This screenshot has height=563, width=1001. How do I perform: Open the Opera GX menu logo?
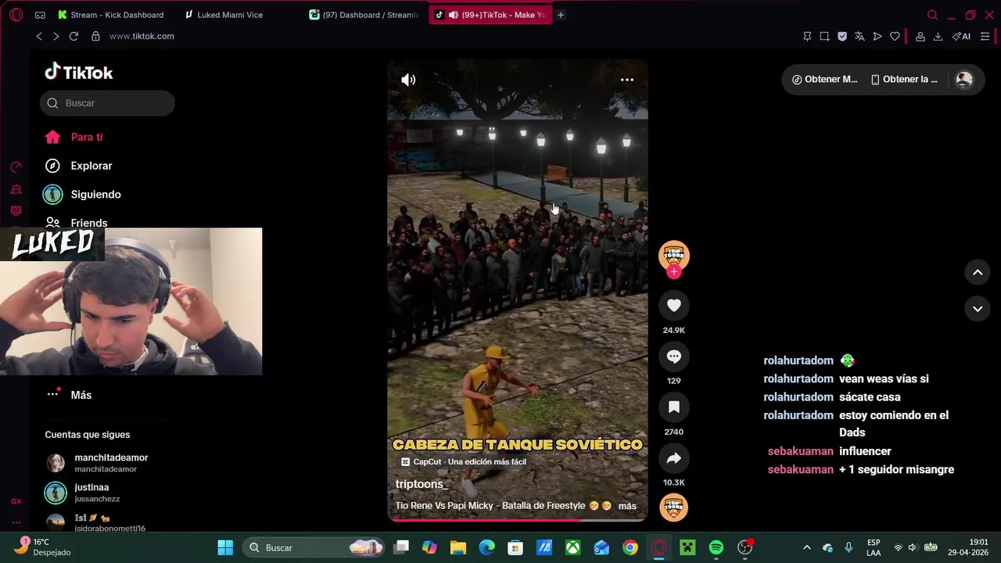point(16,15)
